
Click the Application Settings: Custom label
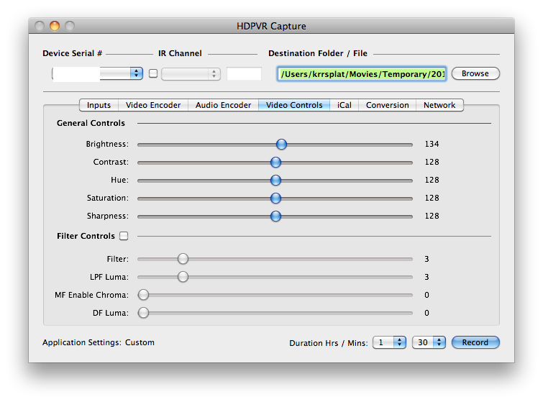click(x=99, y=342)
